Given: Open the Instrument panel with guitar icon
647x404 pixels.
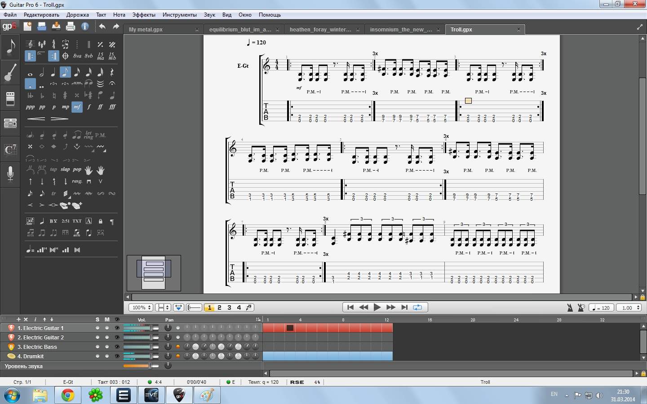Looking at the screenshot, I should coord(10,72).
